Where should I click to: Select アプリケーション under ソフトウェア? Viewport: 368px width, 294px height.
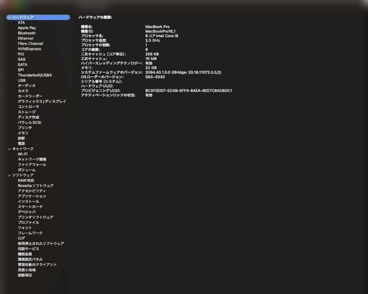[32, 196]
